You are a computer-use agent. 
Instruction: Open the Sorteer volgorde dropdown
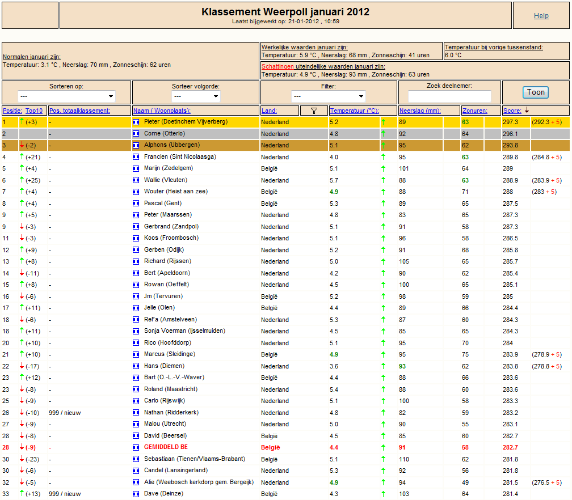pyautogui.click(x=196, y=96)
